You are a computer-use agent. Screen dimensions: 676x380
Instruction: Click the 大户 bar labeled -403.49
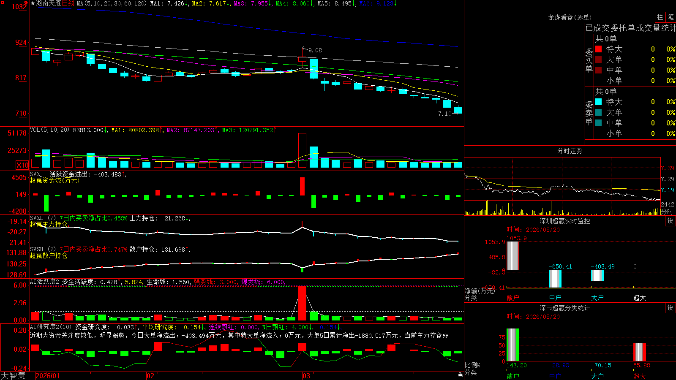tap(597, 276)
